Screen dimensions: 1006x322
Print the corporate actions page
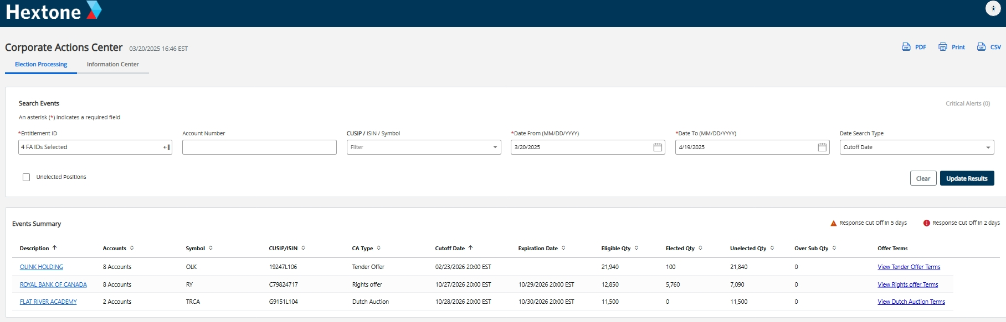point(952,47)
